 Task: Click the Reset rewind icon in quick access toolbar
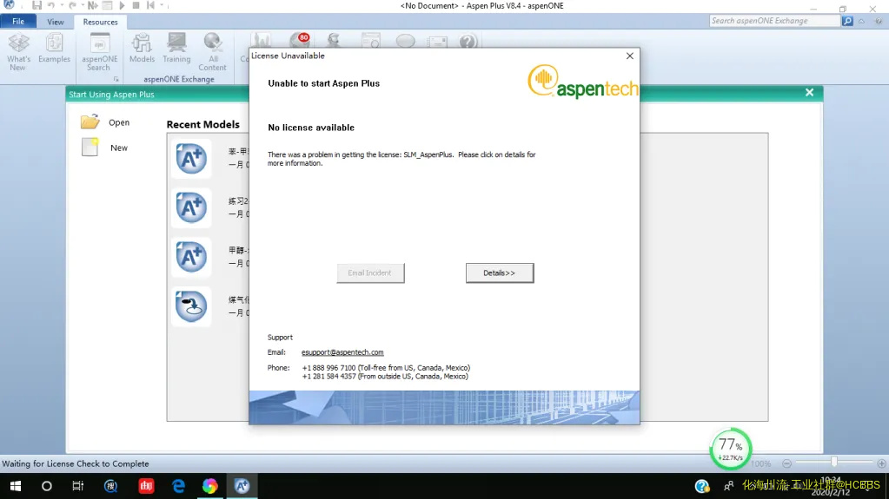tap(150, 6)
